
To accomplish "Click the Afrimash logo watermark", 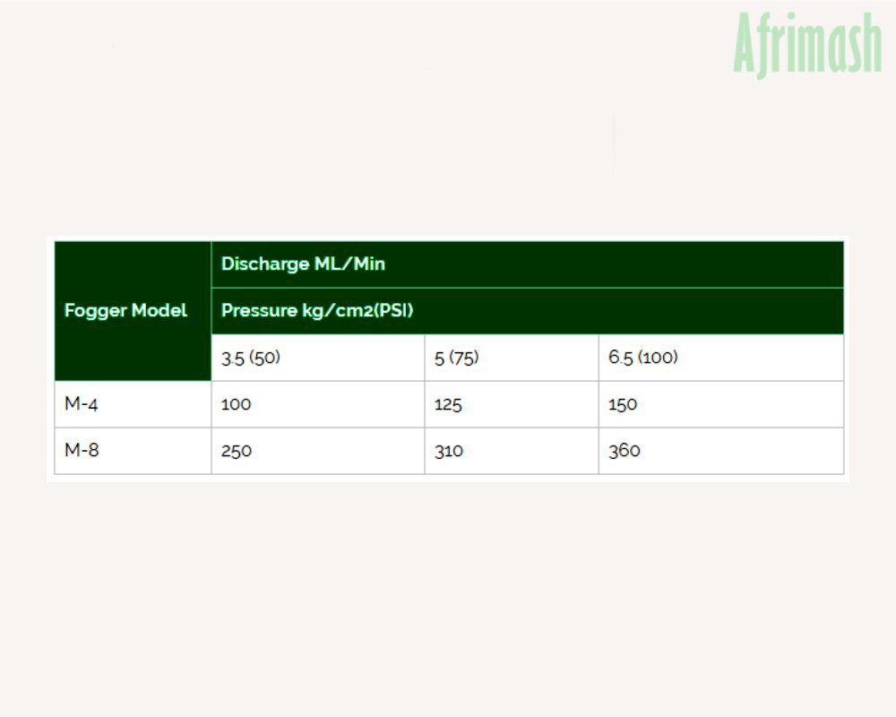I will (x=807, y=45).
